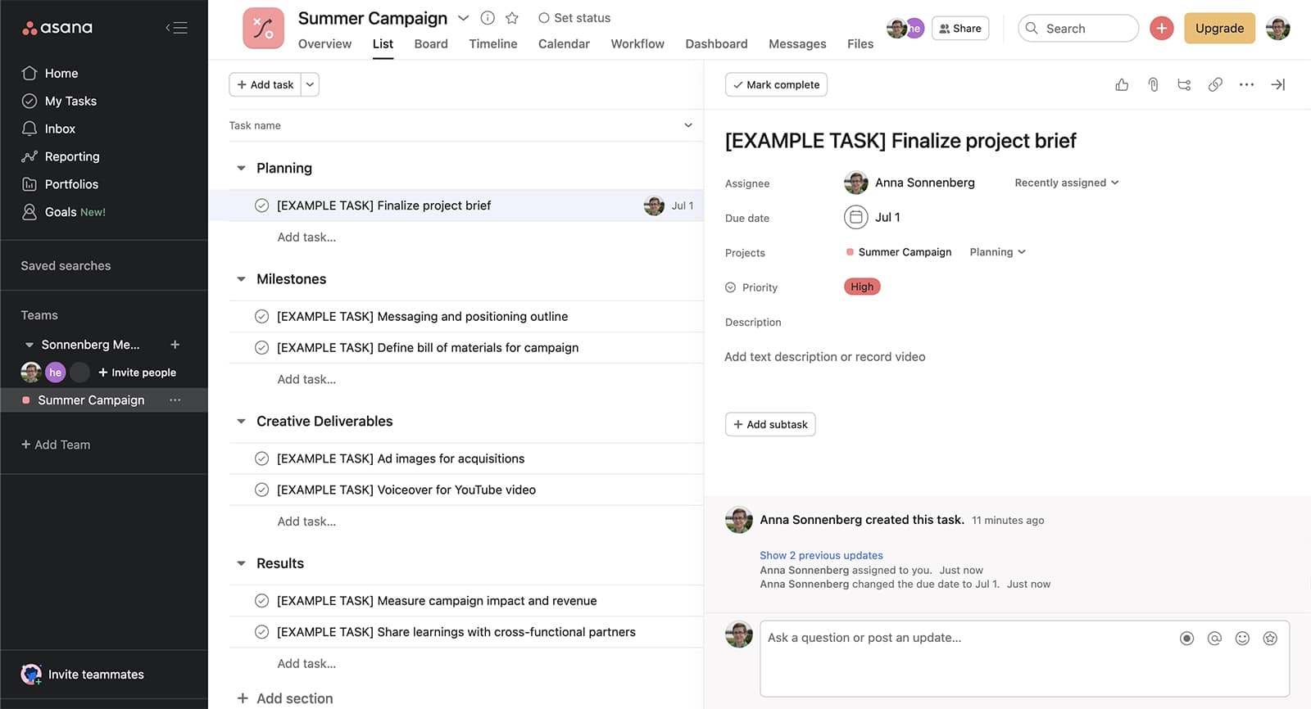Open Goals in the sidebar
Viewport: 1311px width, 709px height.
(63, 212)
